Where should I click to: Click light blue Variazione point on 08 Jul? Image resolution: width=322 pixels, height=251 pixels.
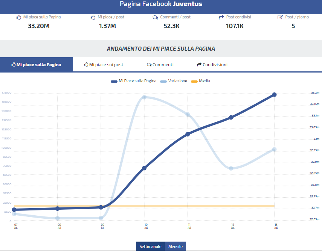58,218
